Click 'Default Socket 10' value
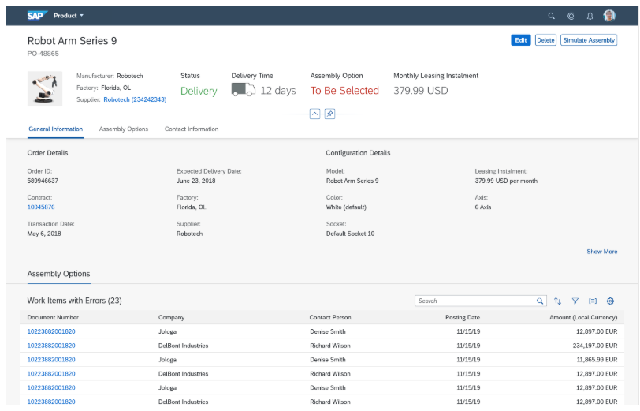The width and height of the screenshot is (640, 411). pos(350,234)
